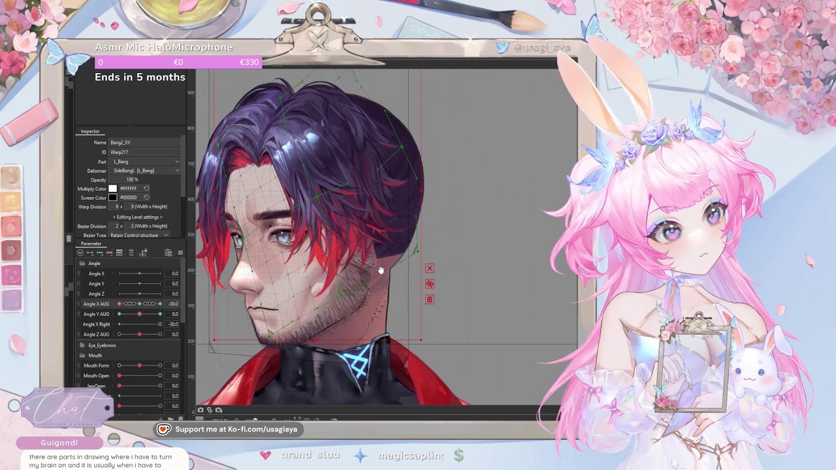Open the Bezier Type dropdown
This screenshot has width=836, height=470.
pos(139,235)
